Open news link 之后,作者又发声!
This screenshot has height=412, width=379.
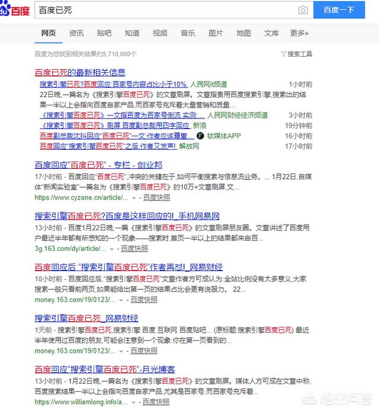pyautogui.click(x=108, y=146)
